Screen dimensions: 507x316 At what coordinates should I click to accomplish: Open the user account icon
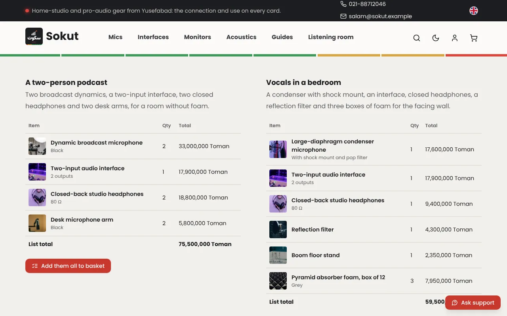[x=455, y=38]
